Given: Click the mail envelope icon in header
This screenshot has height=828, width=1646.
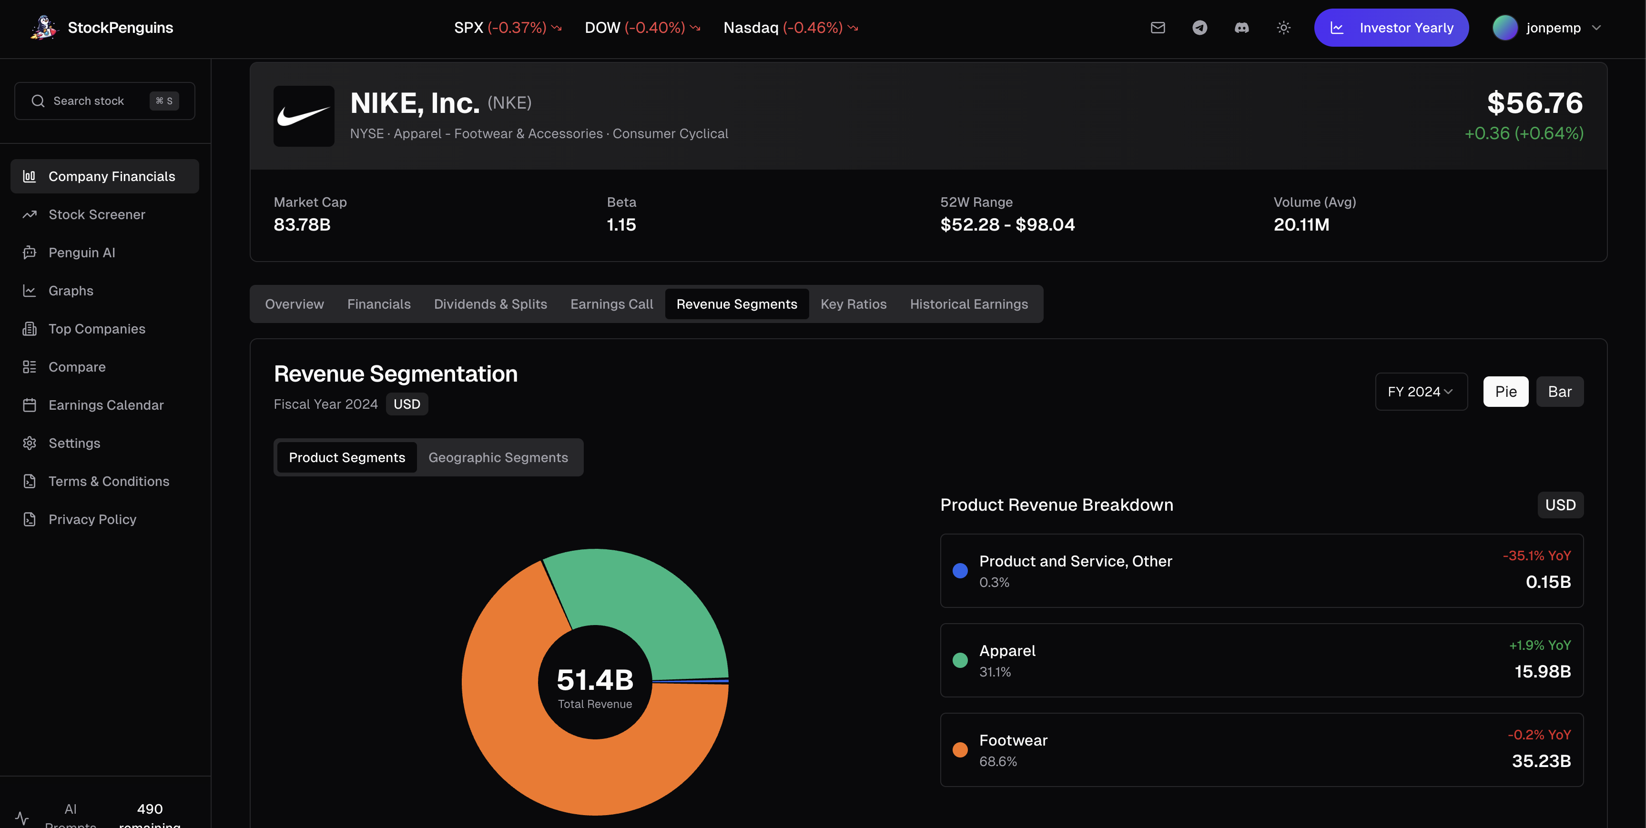Looking at the screenshot, I should (x=1158, y=28).
